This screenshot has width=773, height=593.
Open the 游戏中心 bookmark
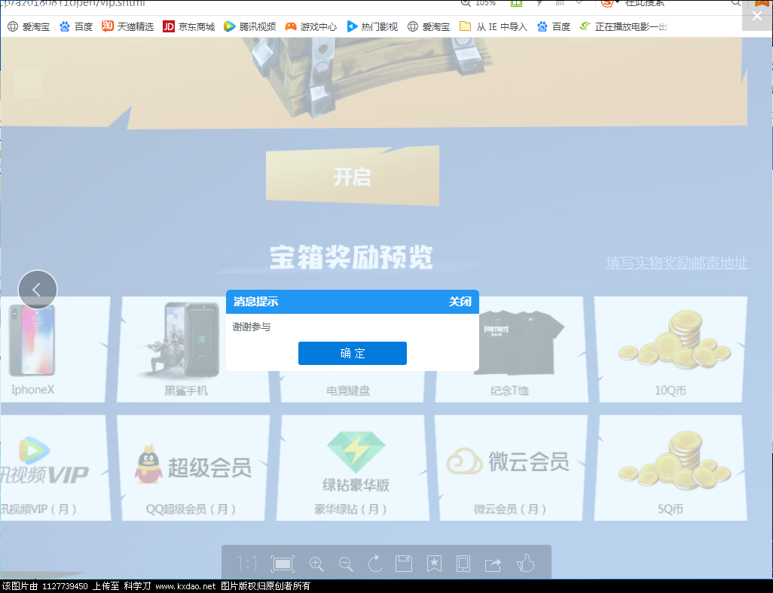311,26
